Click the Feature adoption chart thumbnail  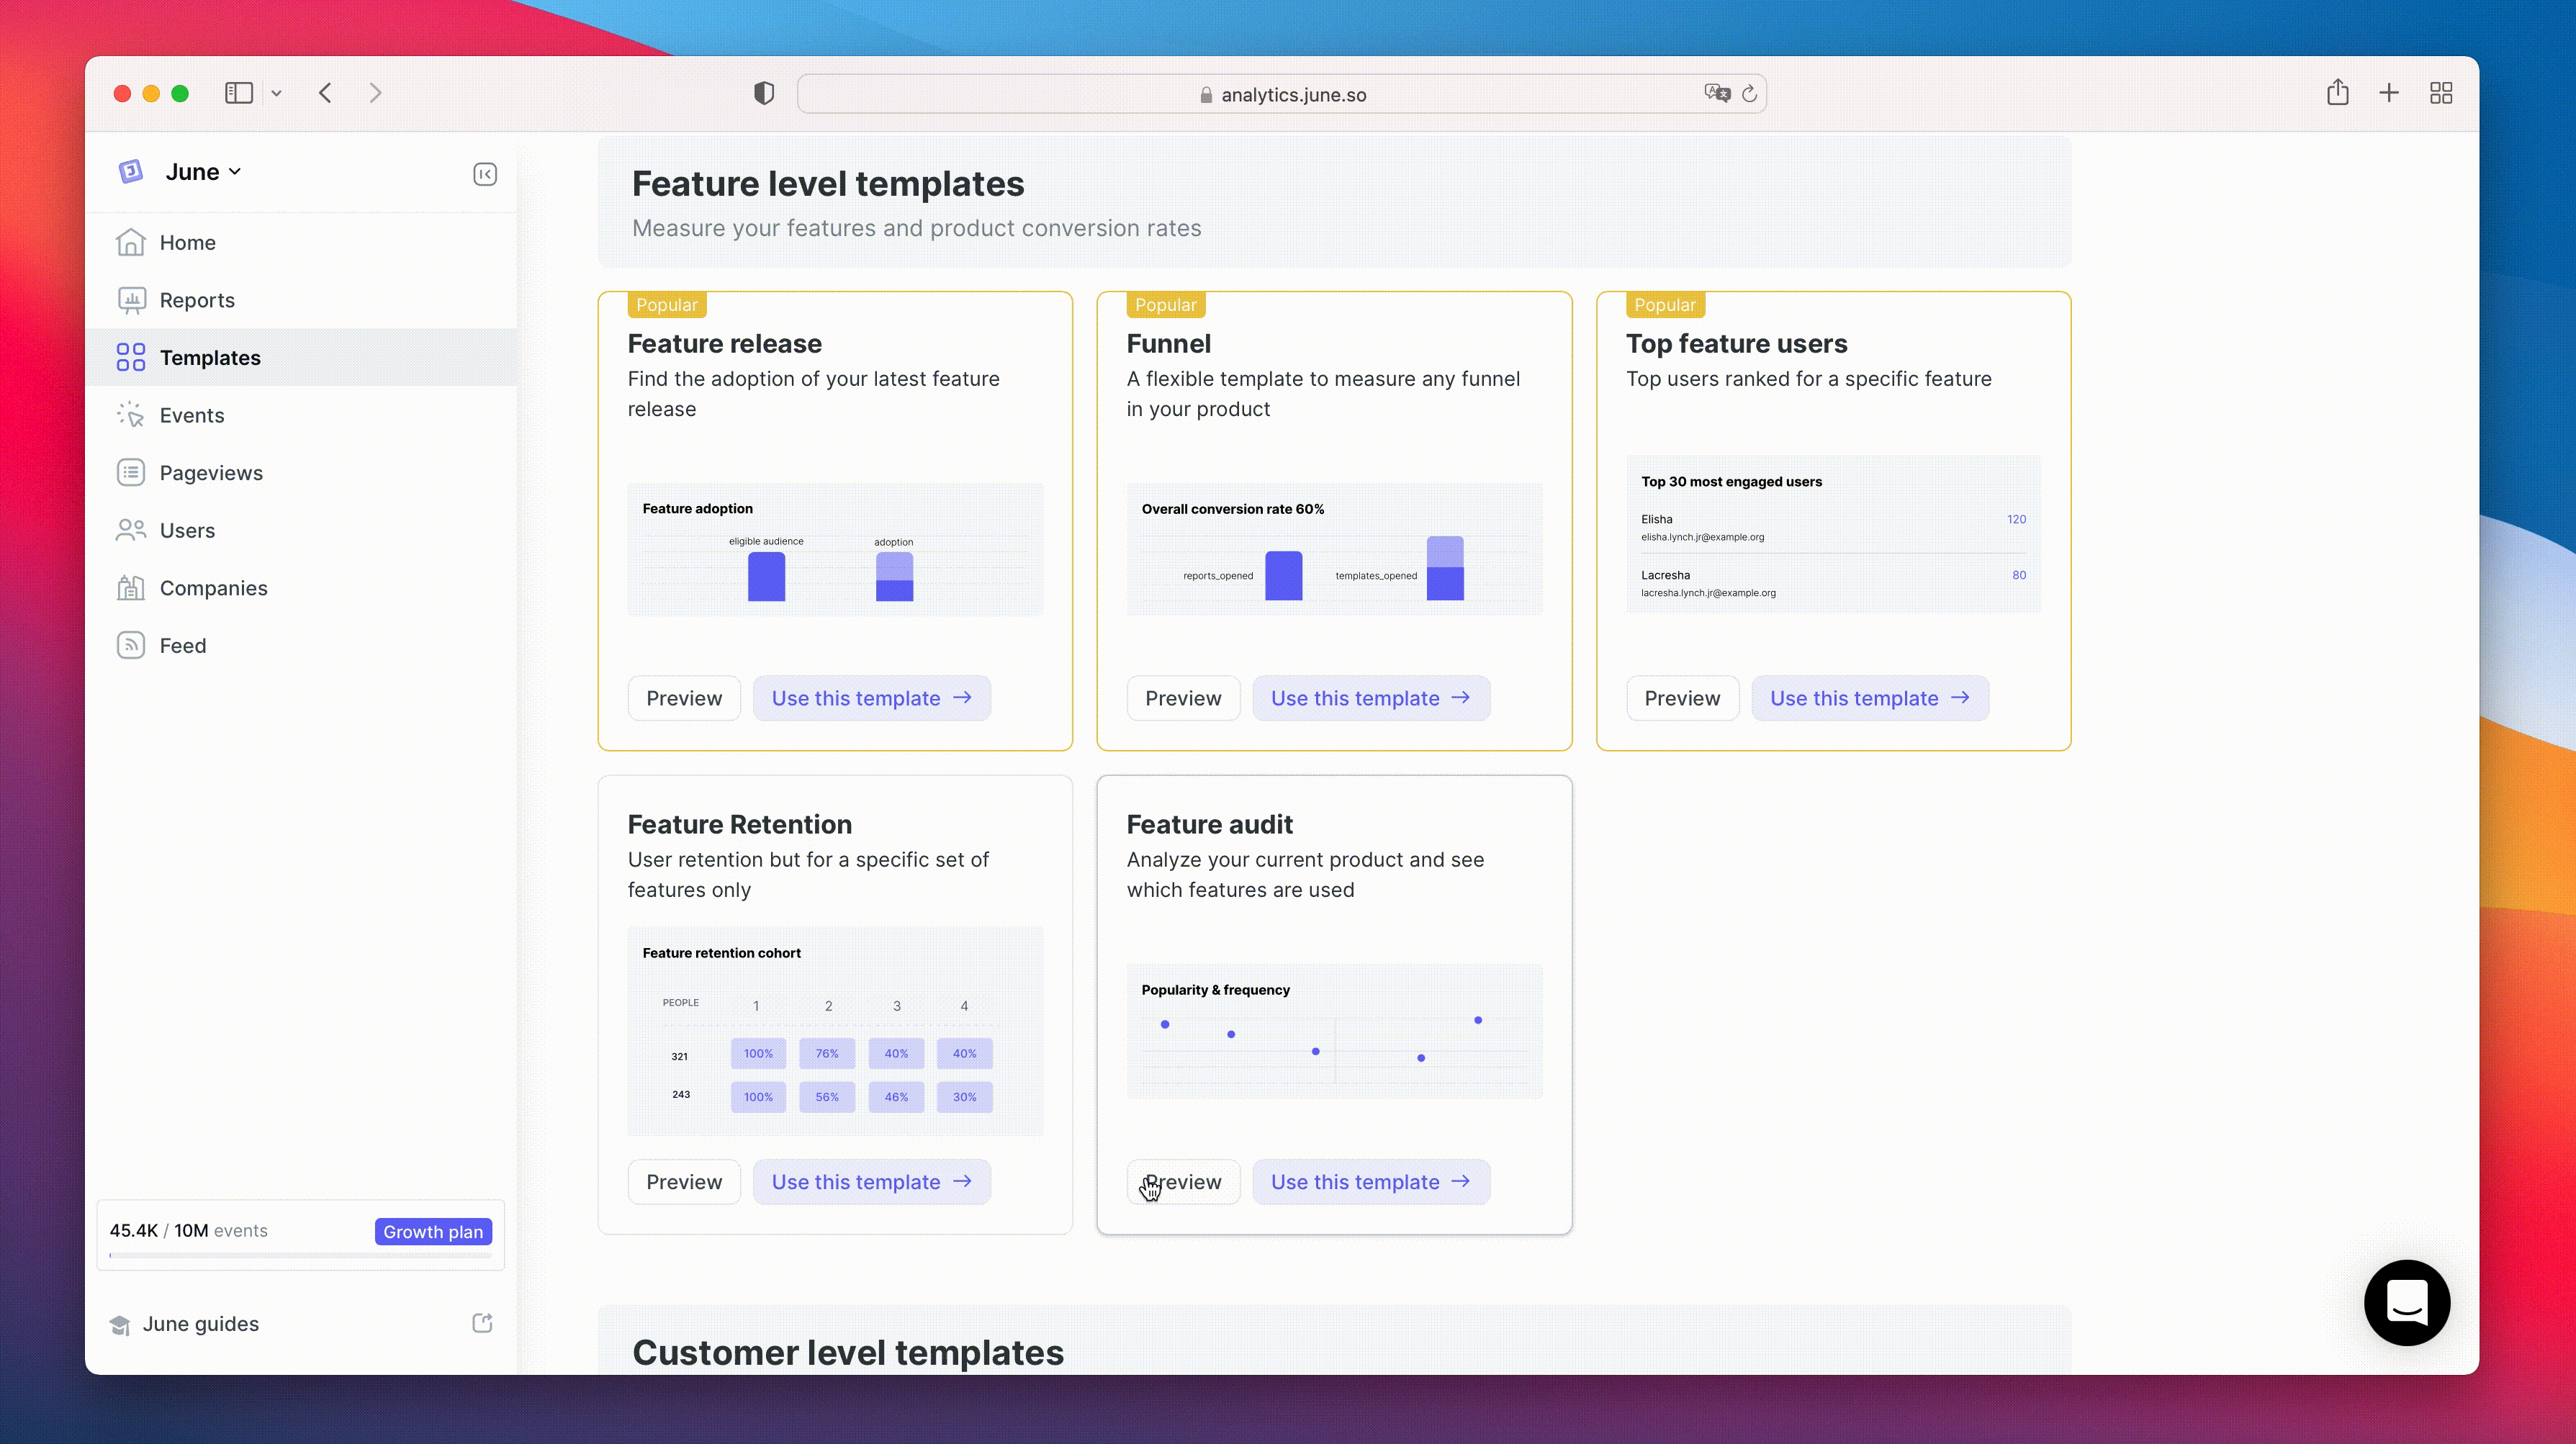click(x=835, y=549)
